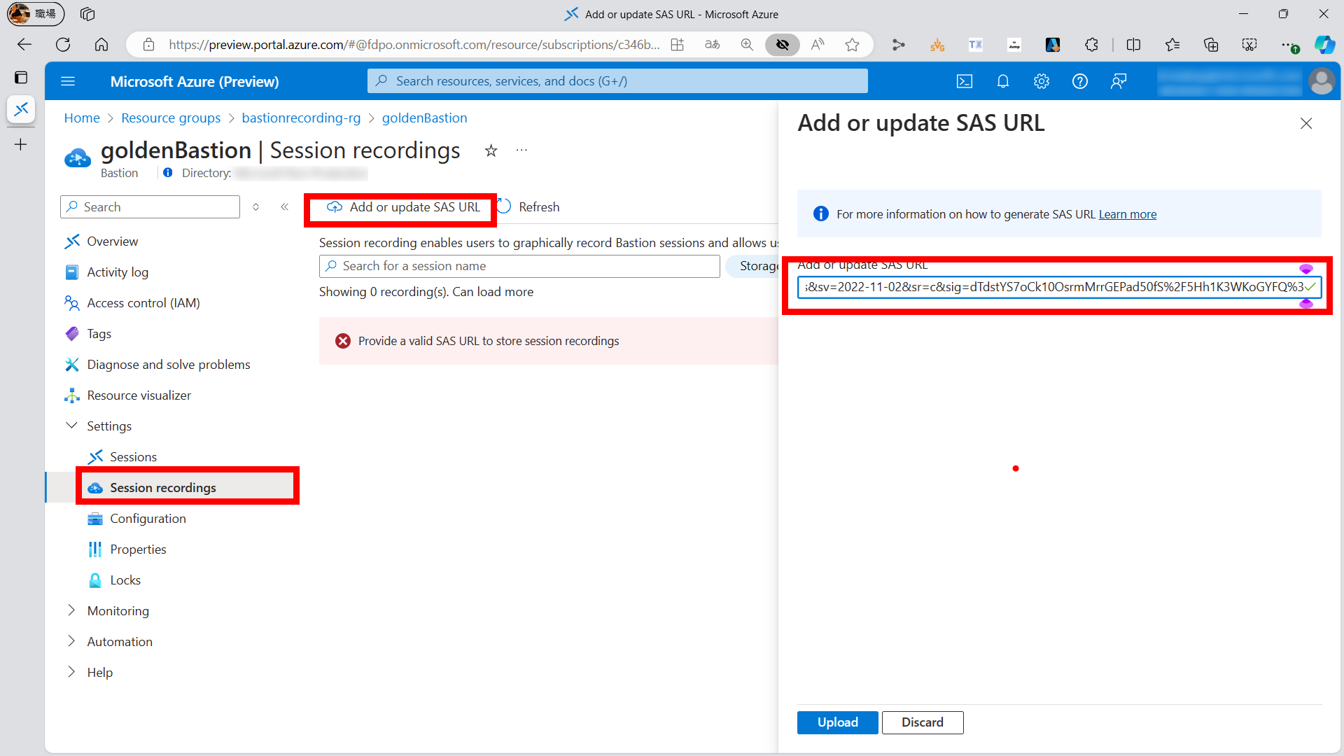The height and width of the screenshot is (756, 1344).
Task: Follow the Learn more link
Action: (1127, 214)
